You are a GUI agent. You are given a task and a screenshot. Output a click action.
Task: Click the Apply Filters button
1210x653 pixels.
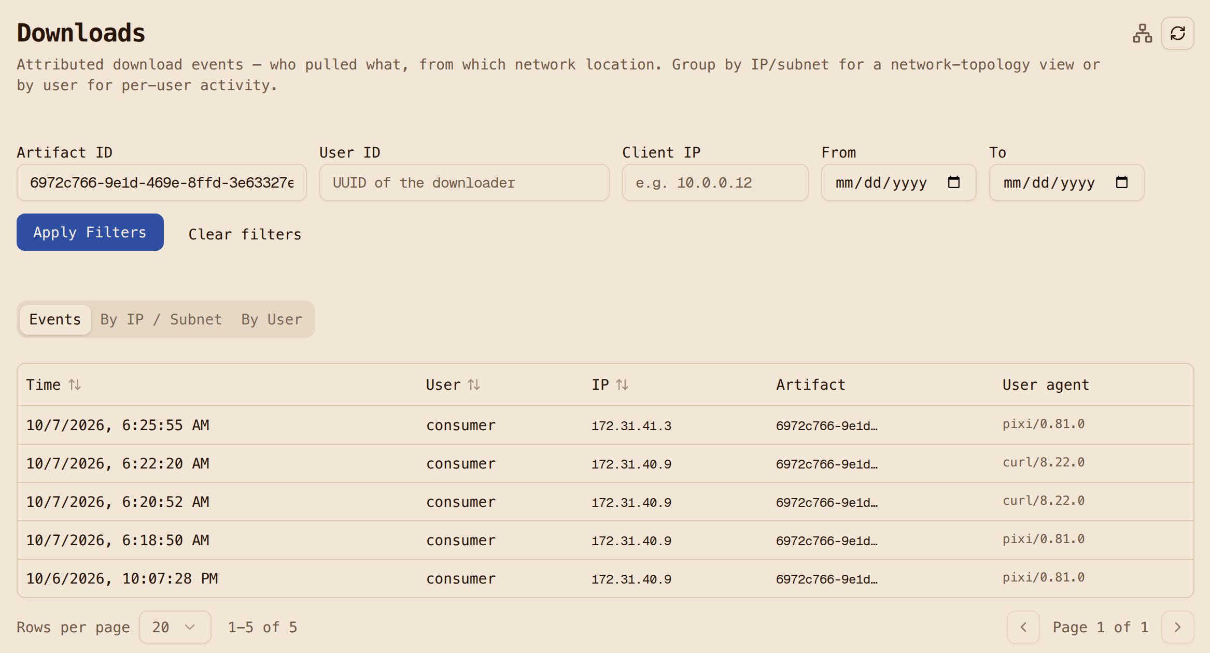pyautogui.click(x=90, y=232)
